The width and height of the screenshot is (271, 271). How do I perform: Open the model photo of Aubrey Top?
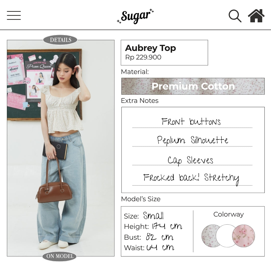coord(61,148)
